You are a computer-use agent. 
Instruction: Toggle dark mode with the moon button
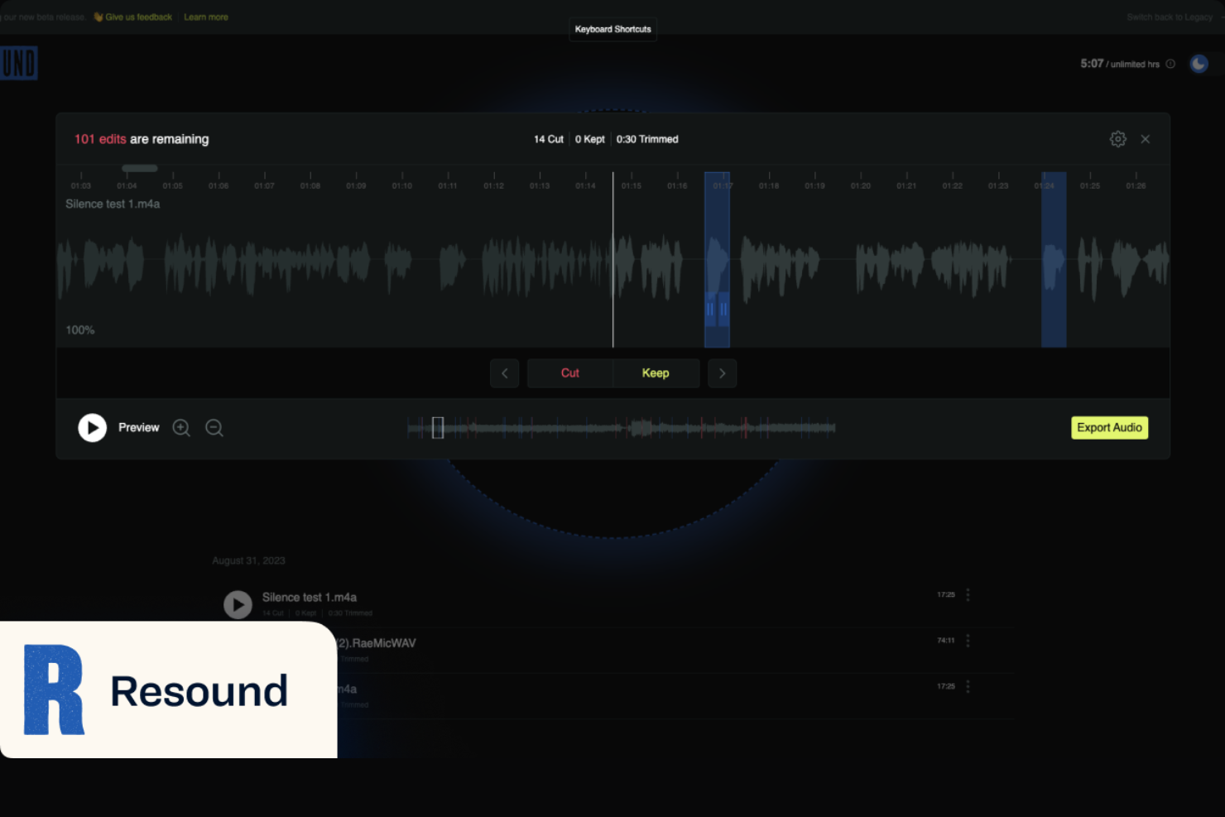(x=1199, y=63)
